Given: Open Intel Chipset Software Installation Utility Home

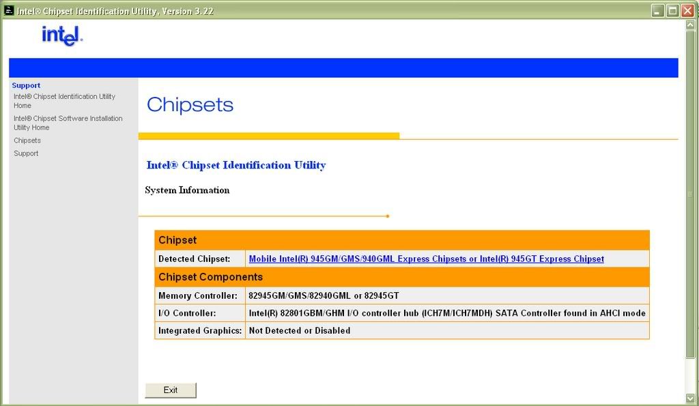Looking at the screenshot, I should coord(68,123).
